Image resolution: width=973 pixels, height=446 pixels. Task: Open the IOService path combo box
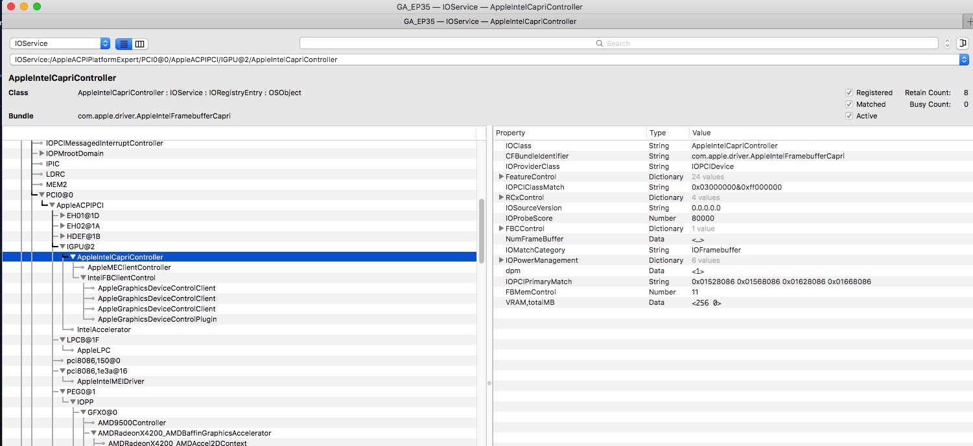point(489,60)
